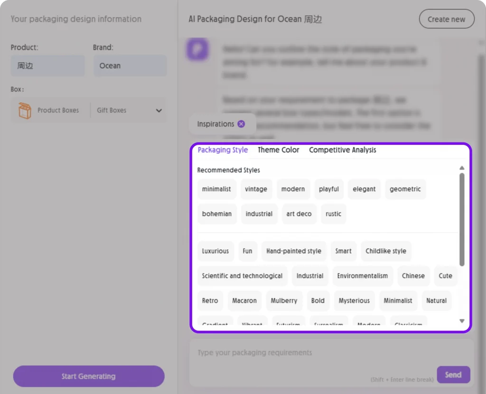The width and height of the screenshot is (486, 394).
Task: Click the Brand field showing Ocean
Action: (130, 66)
